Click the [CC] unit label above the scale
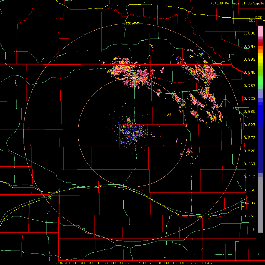The height and width of the screenshot is (265, 265). coord(251,20)
